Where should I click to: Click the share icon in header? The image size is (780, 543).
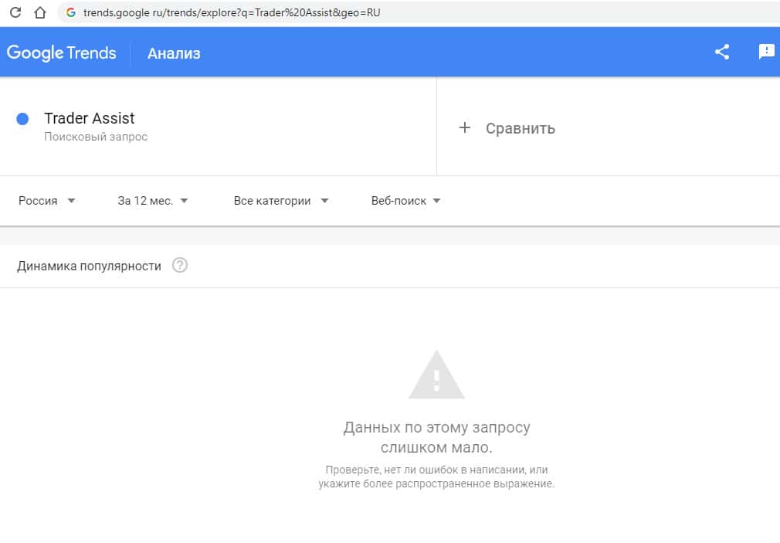click(x=722, y=53)
